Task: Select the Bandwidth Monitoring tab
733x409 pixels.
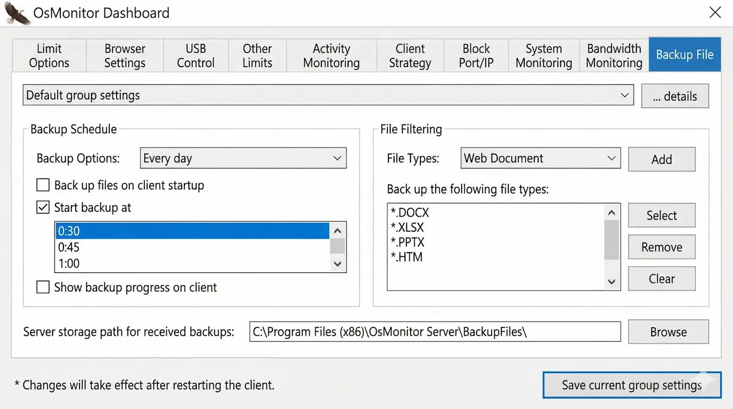Action: click(x=613, y=55)
